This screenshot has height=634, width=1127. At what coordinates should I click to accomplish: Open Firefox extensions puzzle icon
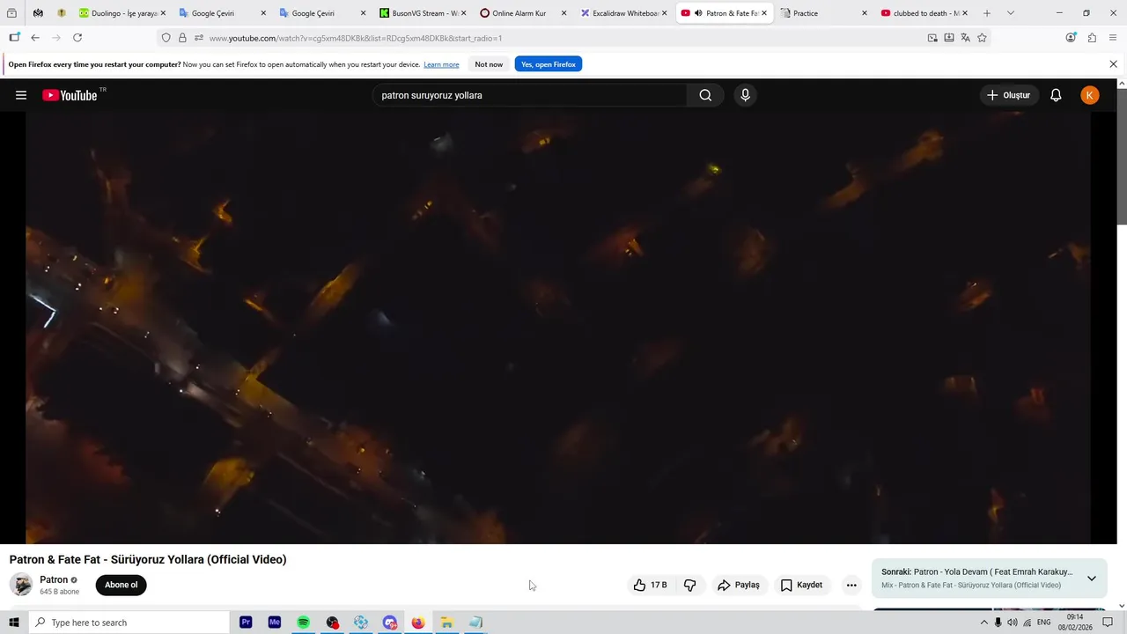[x=1092, y=38]
